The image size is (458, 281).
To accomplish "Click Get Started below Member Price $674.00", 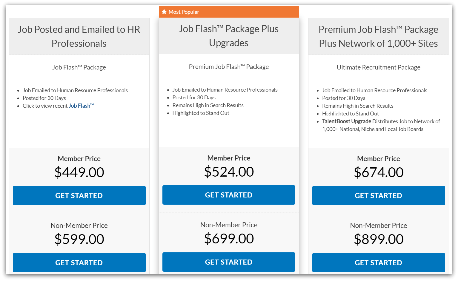I will pyautogui.click(x=378, y=195).
